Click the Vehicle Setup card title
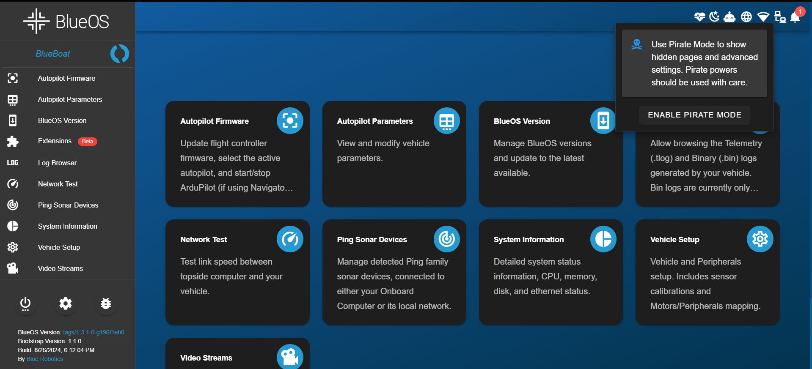 pyautogui.click(x=674, y=240)
